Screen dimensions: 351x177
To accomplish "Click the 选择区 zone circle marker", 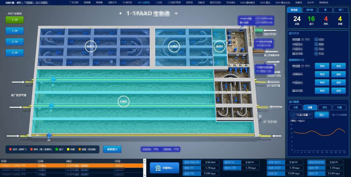I will pyautogui.click(x=219, y=46).
